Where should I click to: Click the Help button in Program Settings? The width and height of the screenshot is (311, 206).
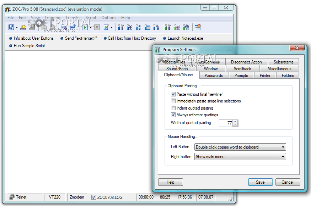(171, 182)
